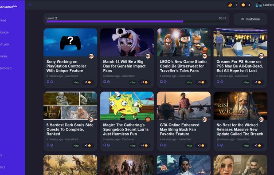Mark the LEGO Game Studio article as read
274x175 pixels.
click(x=165, y=82)
